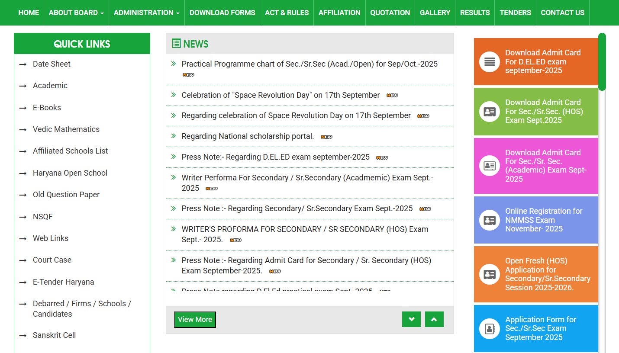Go to the Results menu item

tap(475, 13)
